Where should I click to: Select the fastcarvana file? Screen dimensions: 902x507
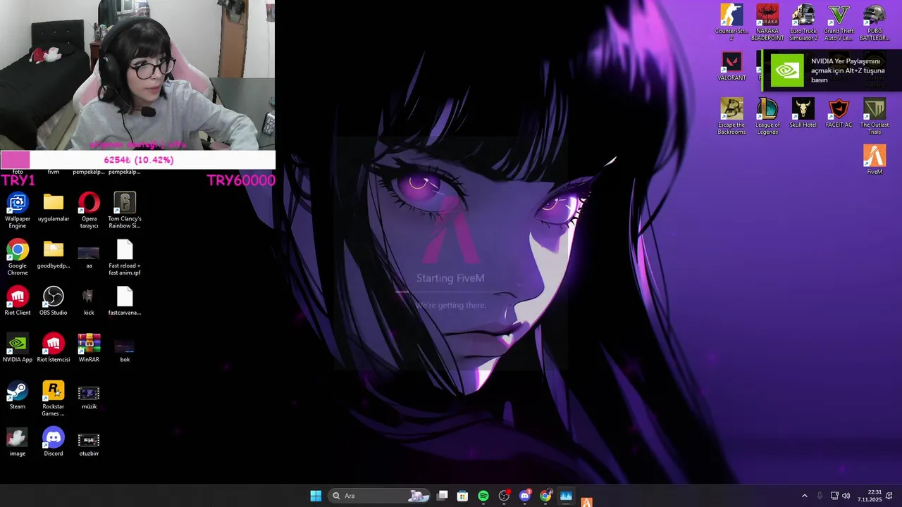(x=125, y=301)
